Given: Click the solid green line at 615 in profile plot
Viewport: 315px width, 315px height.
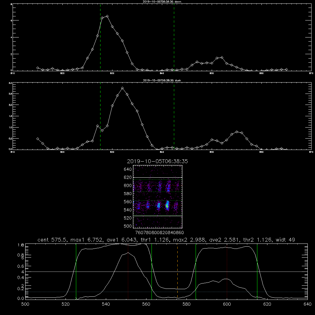Looking at the screenshot, I should pos(257,272).
